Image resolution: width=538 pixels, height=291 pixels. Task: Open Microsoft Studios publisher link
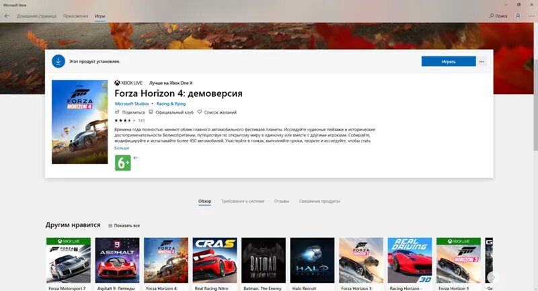pos(132,103)
